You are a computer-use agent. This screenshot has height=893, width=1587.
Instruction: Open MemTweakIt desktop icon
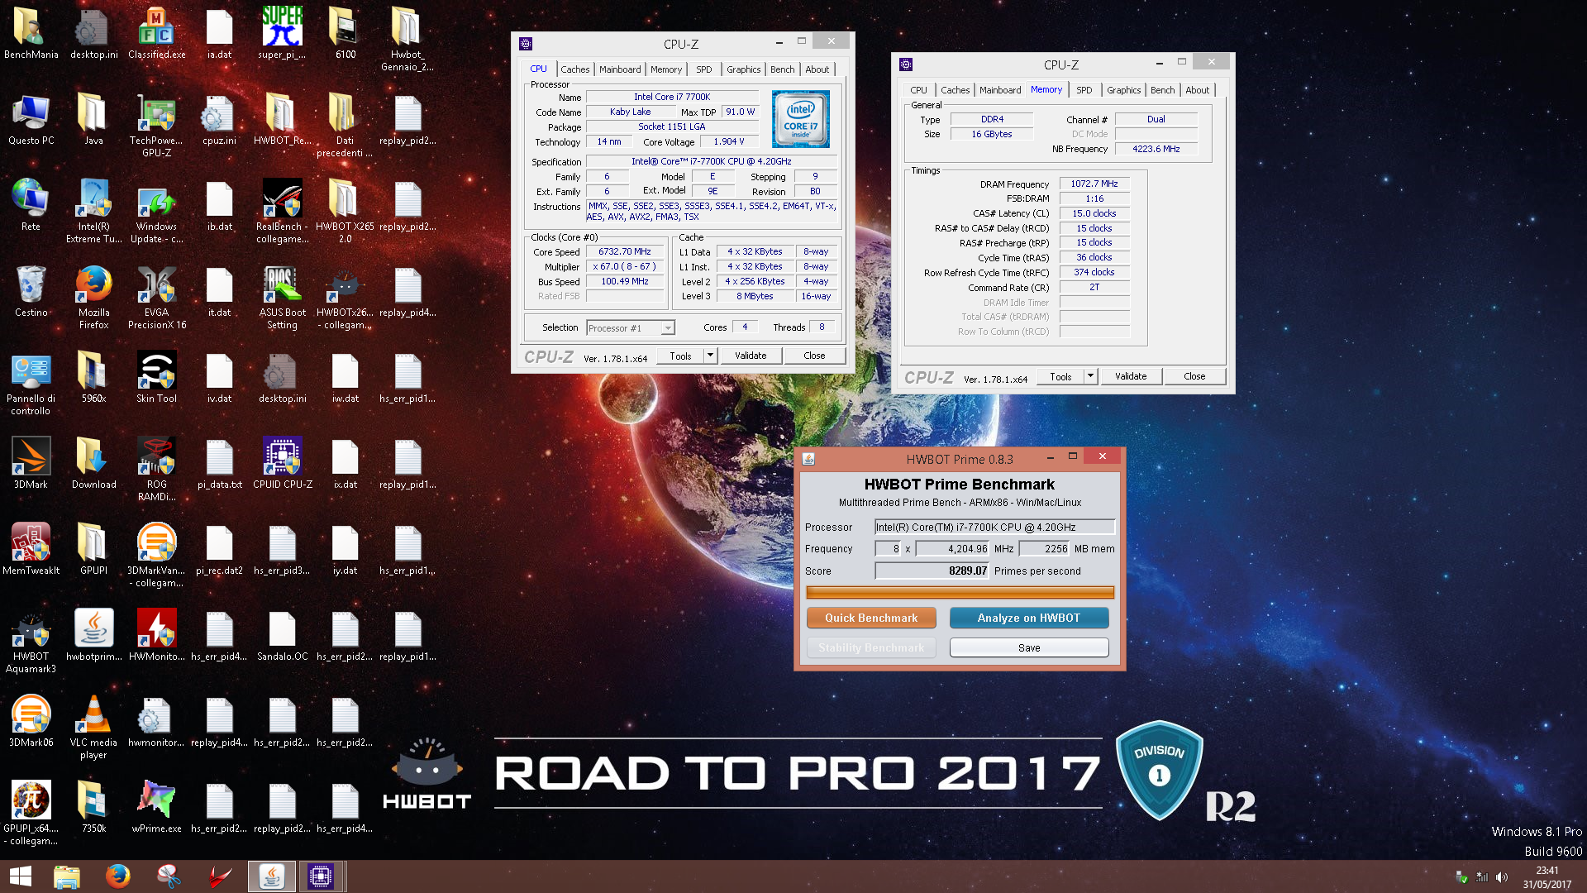[31, 549]
